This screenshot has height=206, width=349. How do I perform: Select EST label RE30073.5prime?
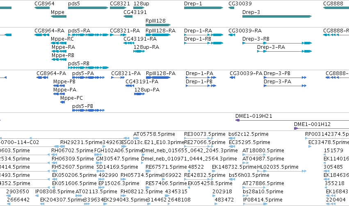[x=205, y=134]
